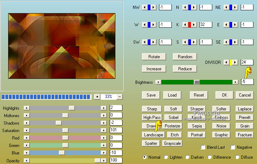The width and height of the screenshot is (257, 164).
Task: Apply the Sobel preset
Action: coord(173,117)
